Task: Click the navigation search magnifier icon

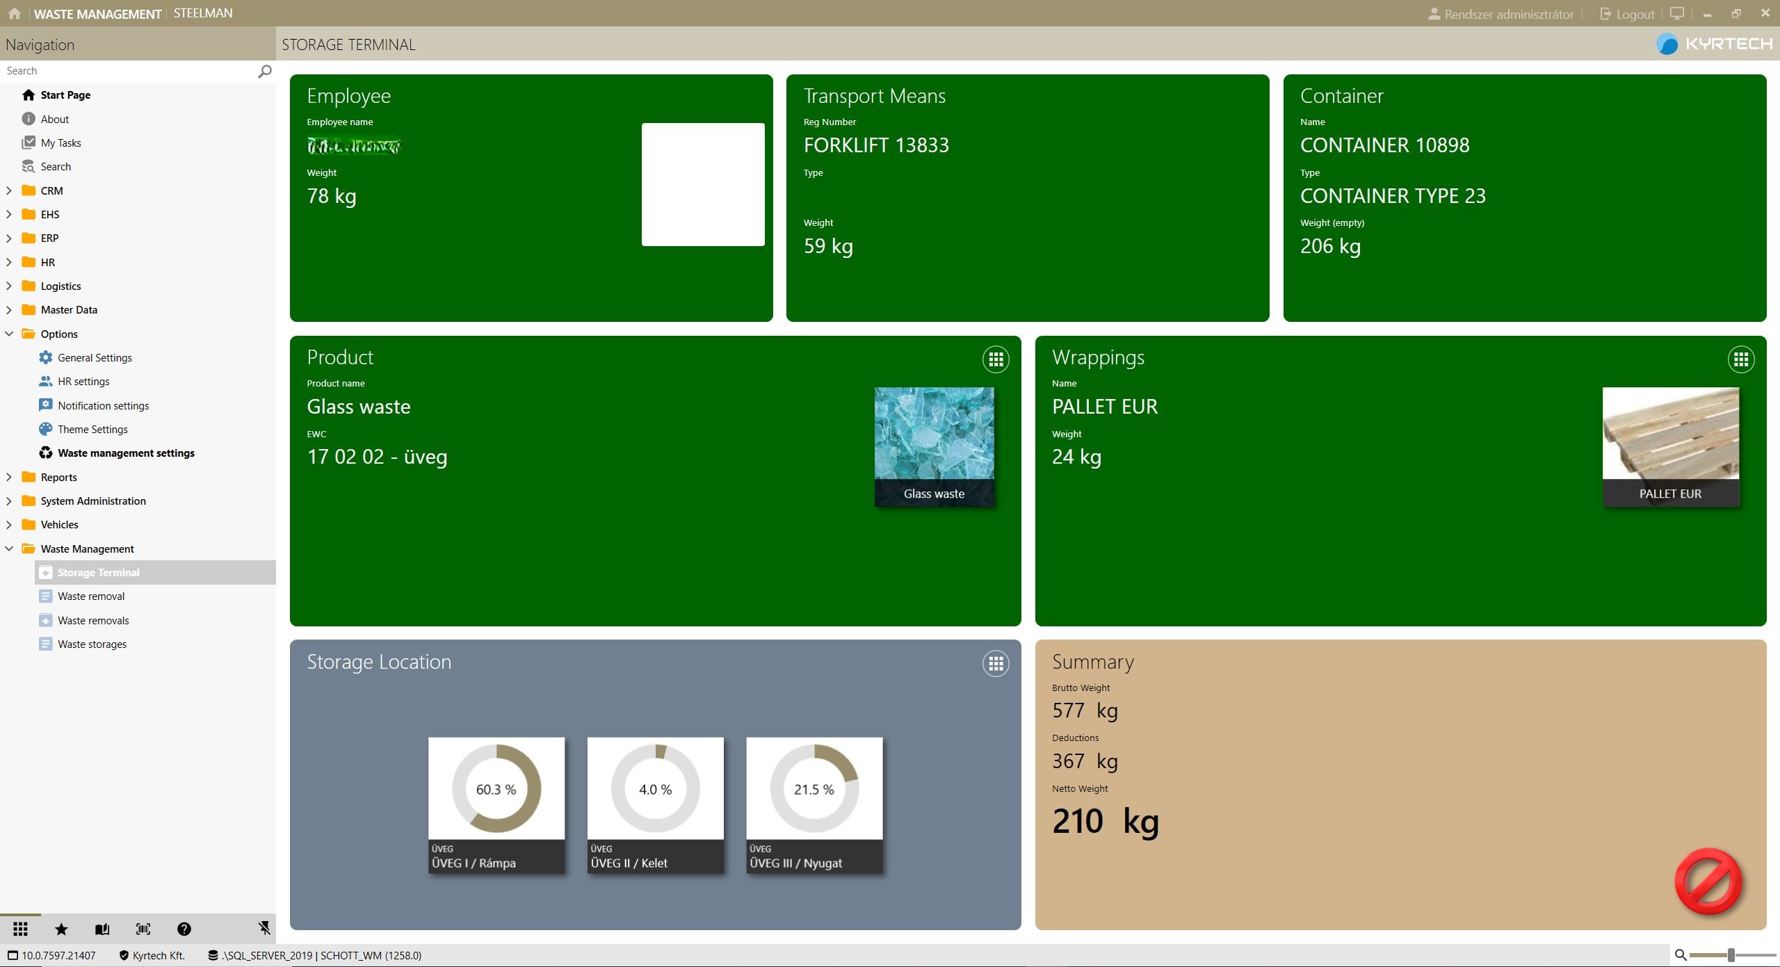Action: tap(264, 71)
